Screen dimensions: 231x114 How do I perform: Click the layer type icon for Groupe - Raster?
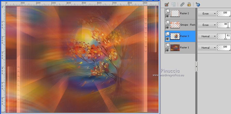click(167, 22)
